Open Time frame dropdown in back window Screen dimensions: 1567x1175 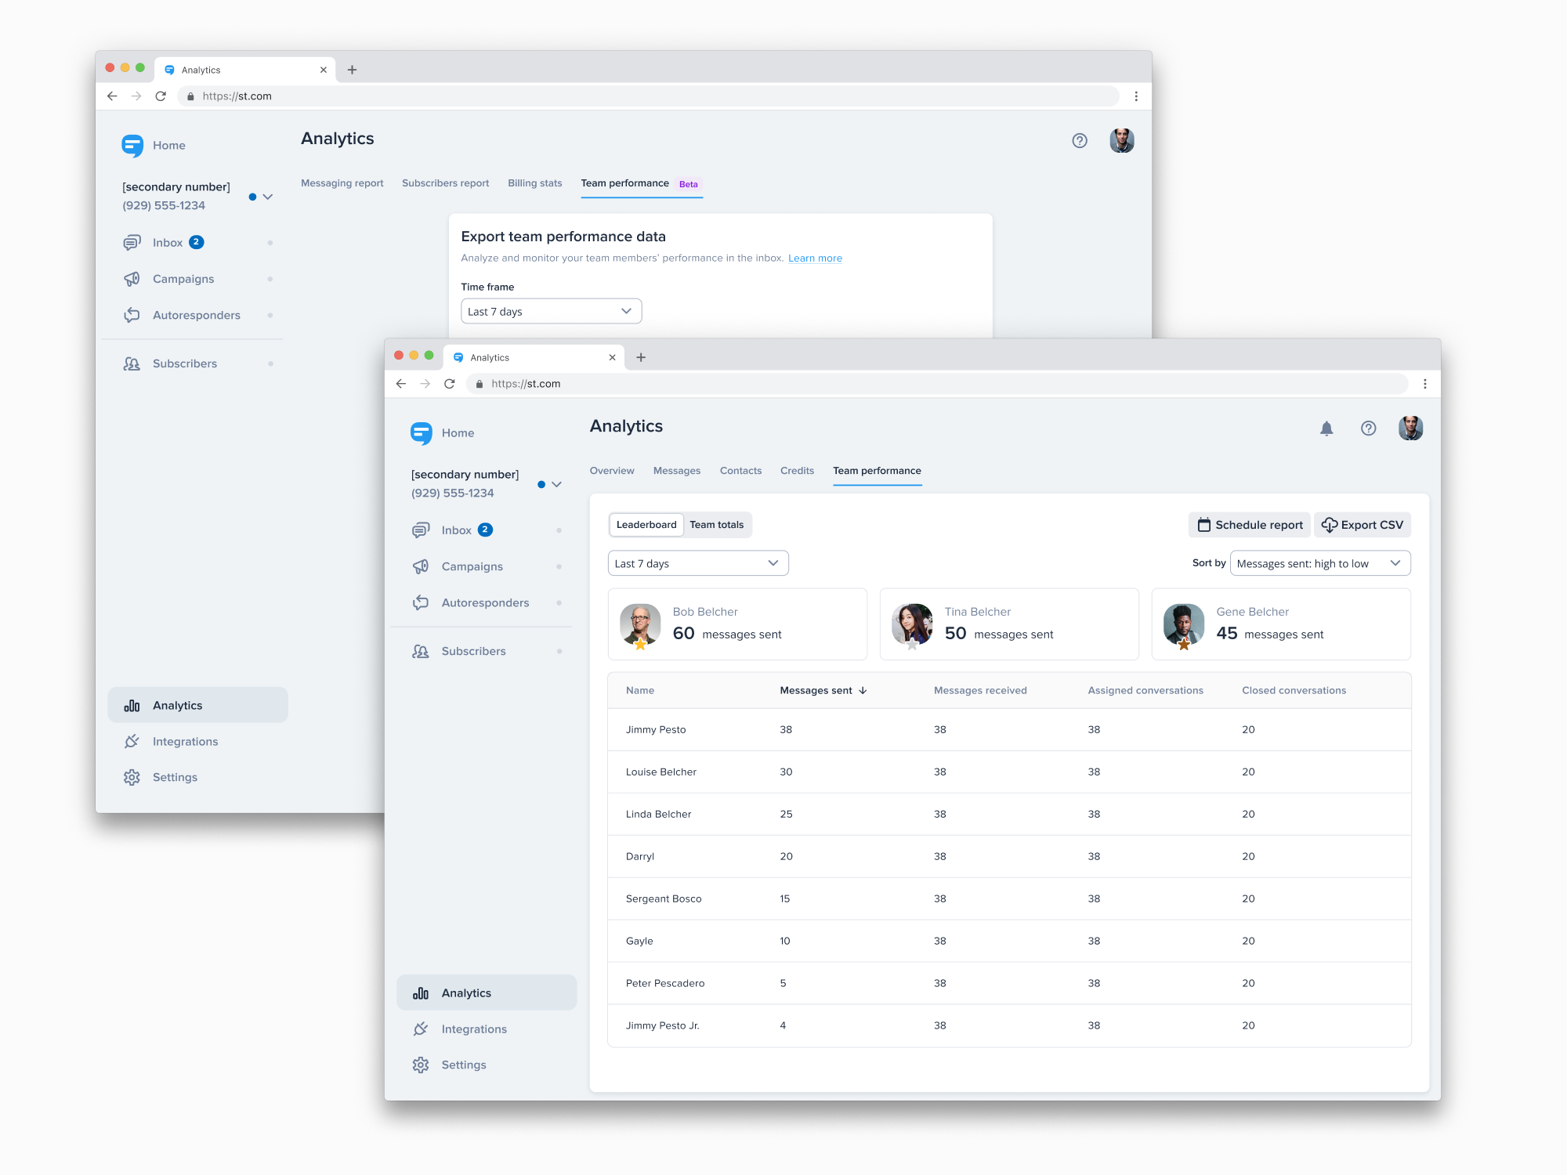tap(552, 312)
